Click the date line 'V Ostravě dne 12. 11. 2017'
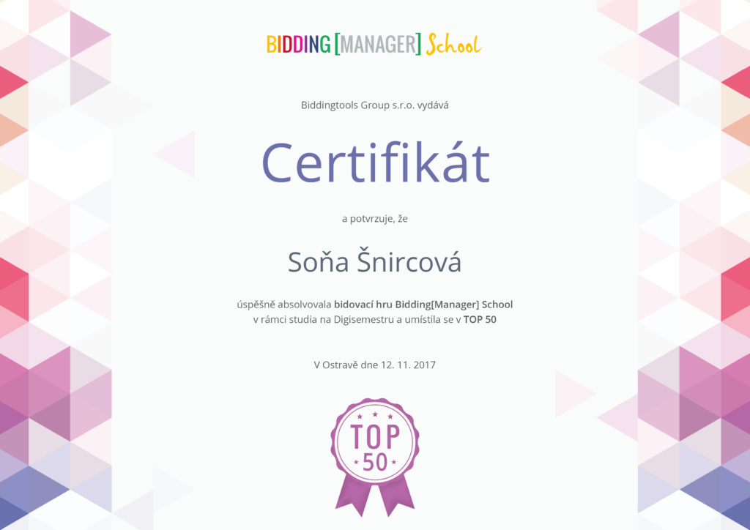This screenshot has width=750, height=530. (374, 365)
